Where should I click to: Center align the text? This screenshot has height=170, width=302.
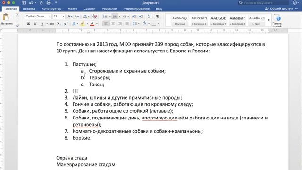click(113, 24)
